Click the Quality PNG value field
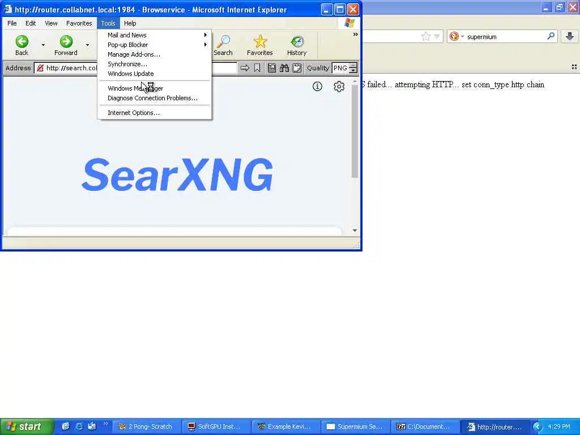 [x=340, y=68]
